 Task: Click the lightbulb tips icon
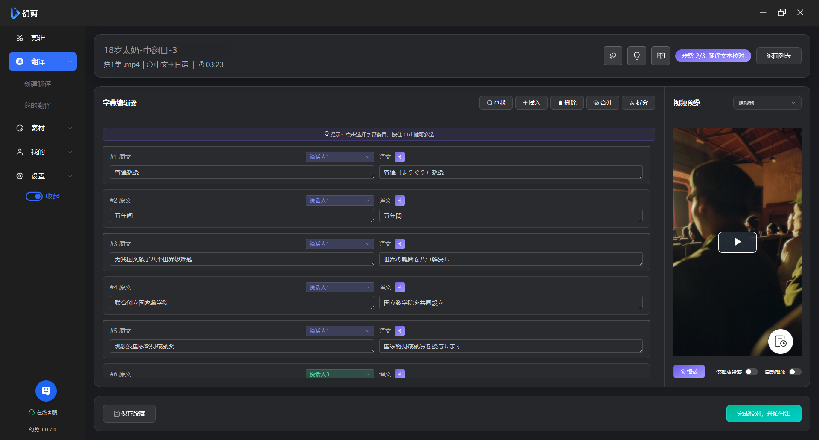[x=636, y=56]
